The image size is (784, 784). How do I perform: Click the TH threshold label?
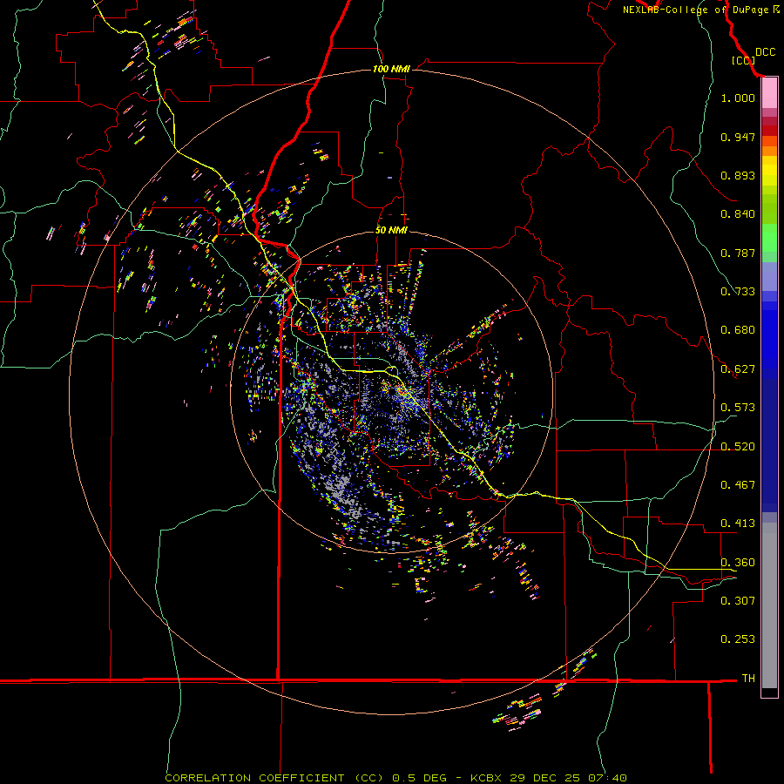pyautogui.click(x=748, y=679)
